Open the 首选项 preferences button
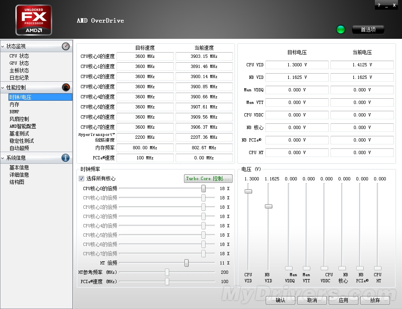This screenshot has width=402, height=309. [x=368, y=30]
